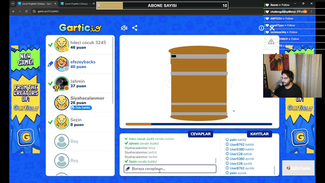Click the 'Siyahacalanmor petrol' answer
This screenshot has width=325, height=183.
tap(141, 152)
